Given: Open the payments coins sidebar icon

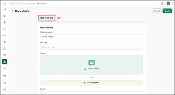Looking at the screenshot, I should (x=5, y=36).
